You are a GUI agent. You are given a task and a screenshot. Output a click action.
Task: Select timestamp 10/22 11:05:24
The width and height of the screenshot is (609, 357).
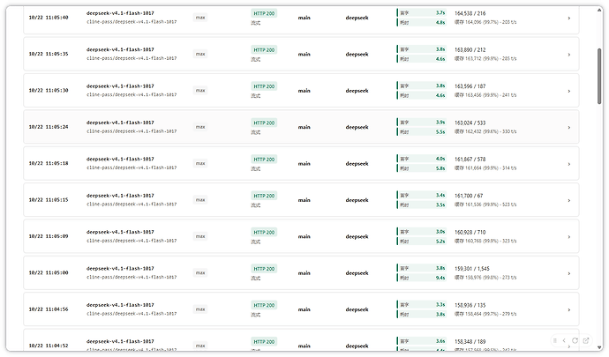49,127
